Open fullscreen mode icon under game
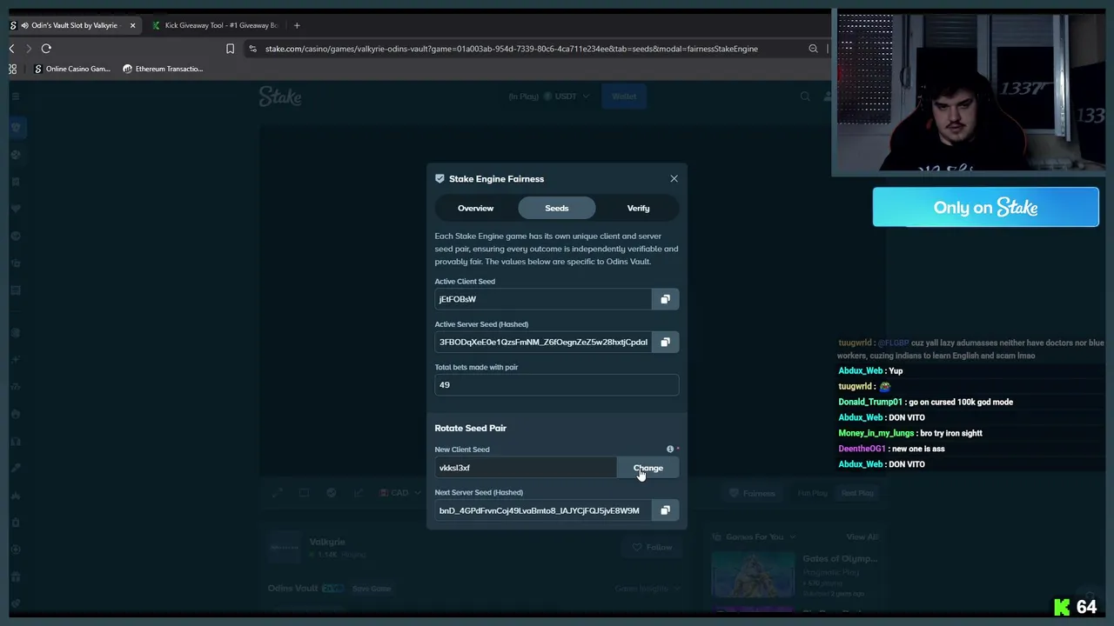This screenshot has width=1114, height=626. 277,493
